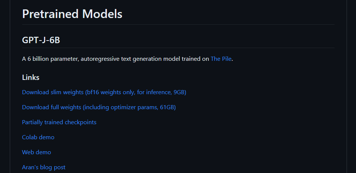Image resolution: width=356 pixels, height=173 pixels.
Task: Click divider line below GPT-J-6B heading
Action: coord(178,48)
